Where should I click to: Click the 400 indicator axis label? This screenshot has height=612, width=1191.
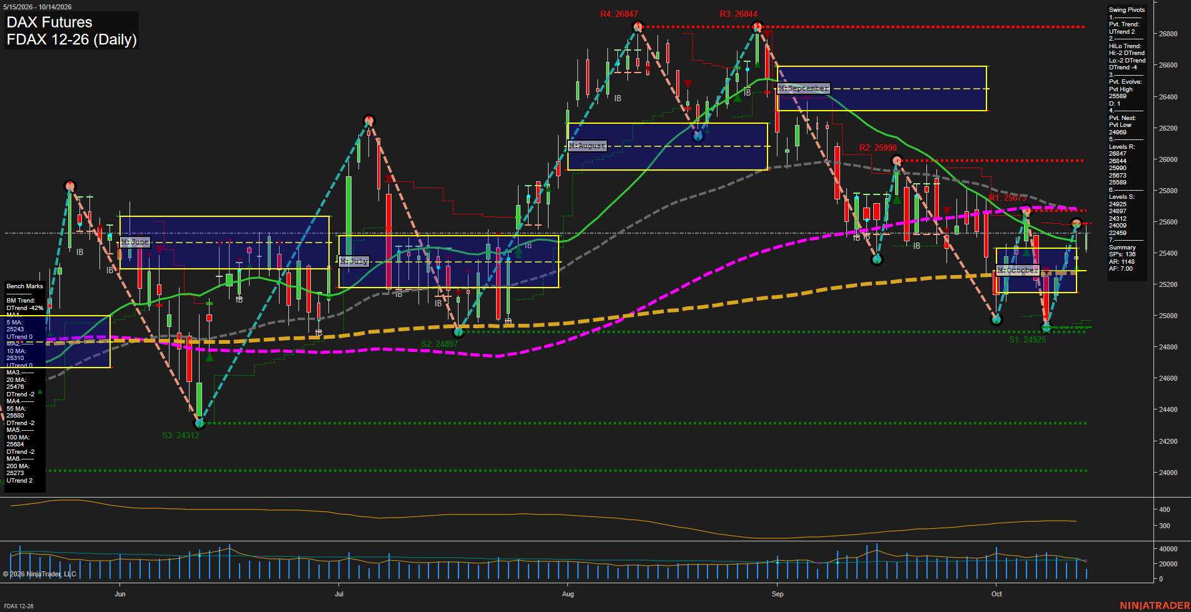tap(1165, 509)
